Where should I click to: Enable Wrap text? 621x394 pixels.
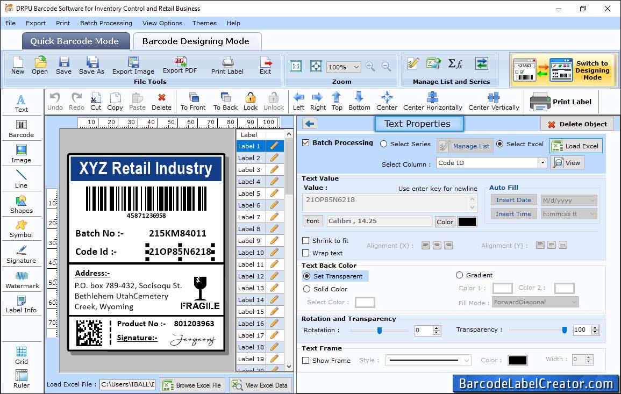306,253
